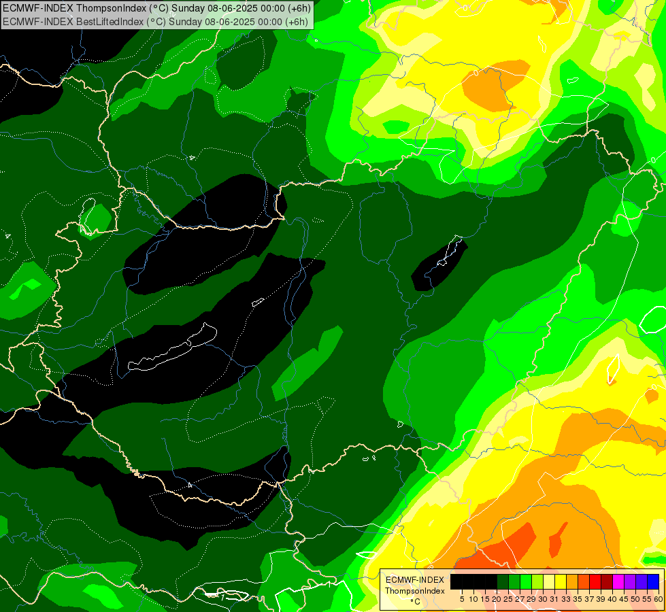Image resolution: width=666 pixels, height=612 pixels.
Task: Click legend tick value 60
Action: click(x=659, y=599)
